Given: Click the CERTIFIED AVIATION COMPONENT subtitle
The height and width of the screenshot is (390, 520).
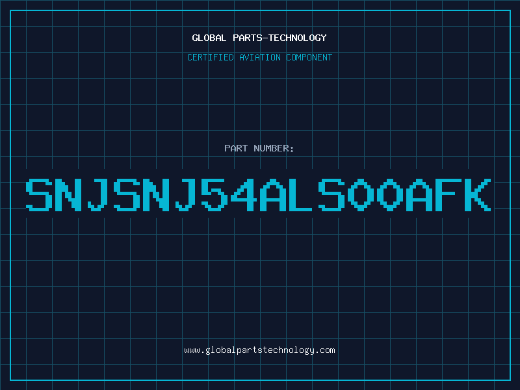Looking at the screenshot, I should click(x=259, y=57).
